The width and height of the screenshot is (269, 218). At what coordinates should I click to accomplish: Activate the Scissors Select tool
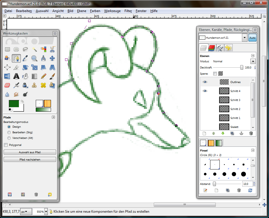(52, 49)
